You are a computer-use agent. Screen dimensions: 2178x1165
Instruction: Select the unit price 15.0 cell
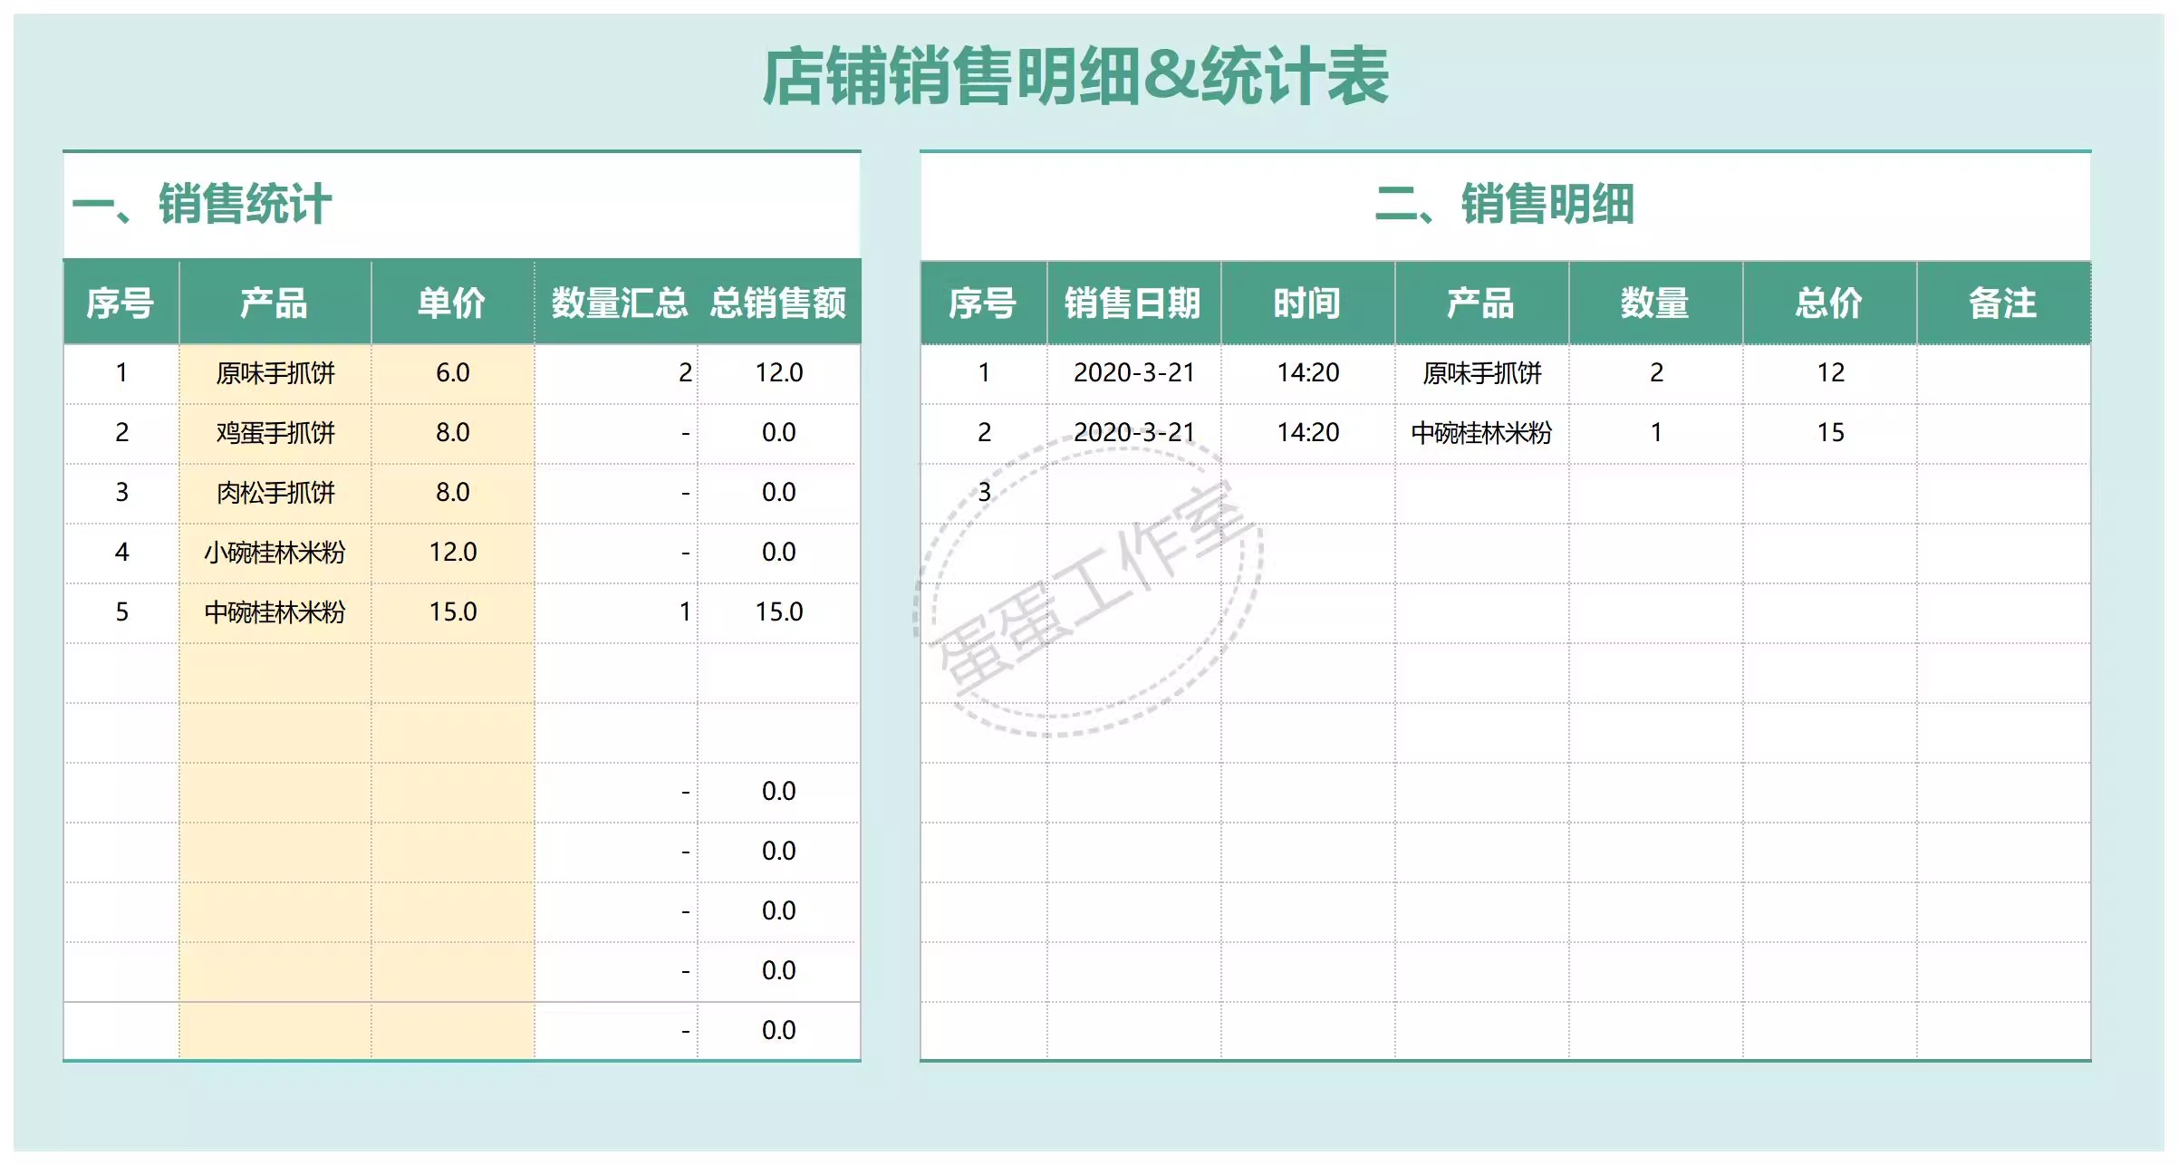pos(453,611)
